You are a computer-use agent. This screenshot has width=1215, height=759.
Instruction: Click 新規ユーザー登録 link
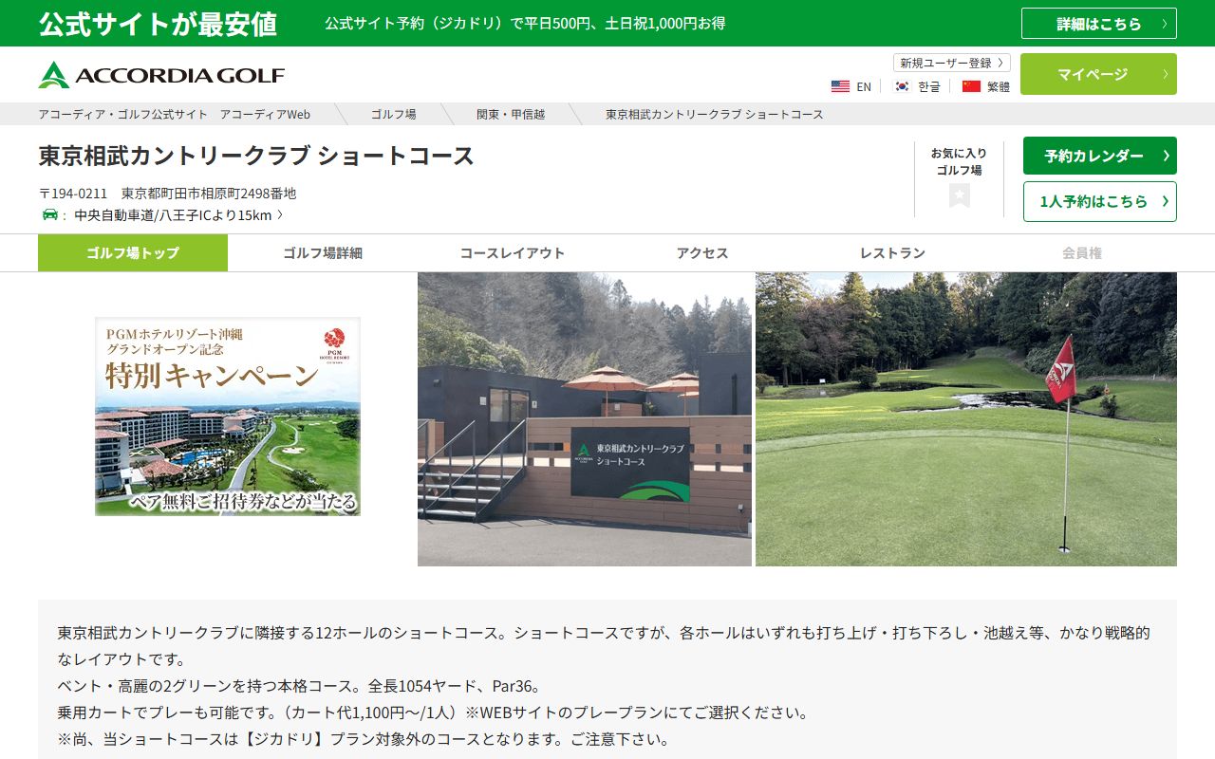pyautogui.click(x=951, y=63)
